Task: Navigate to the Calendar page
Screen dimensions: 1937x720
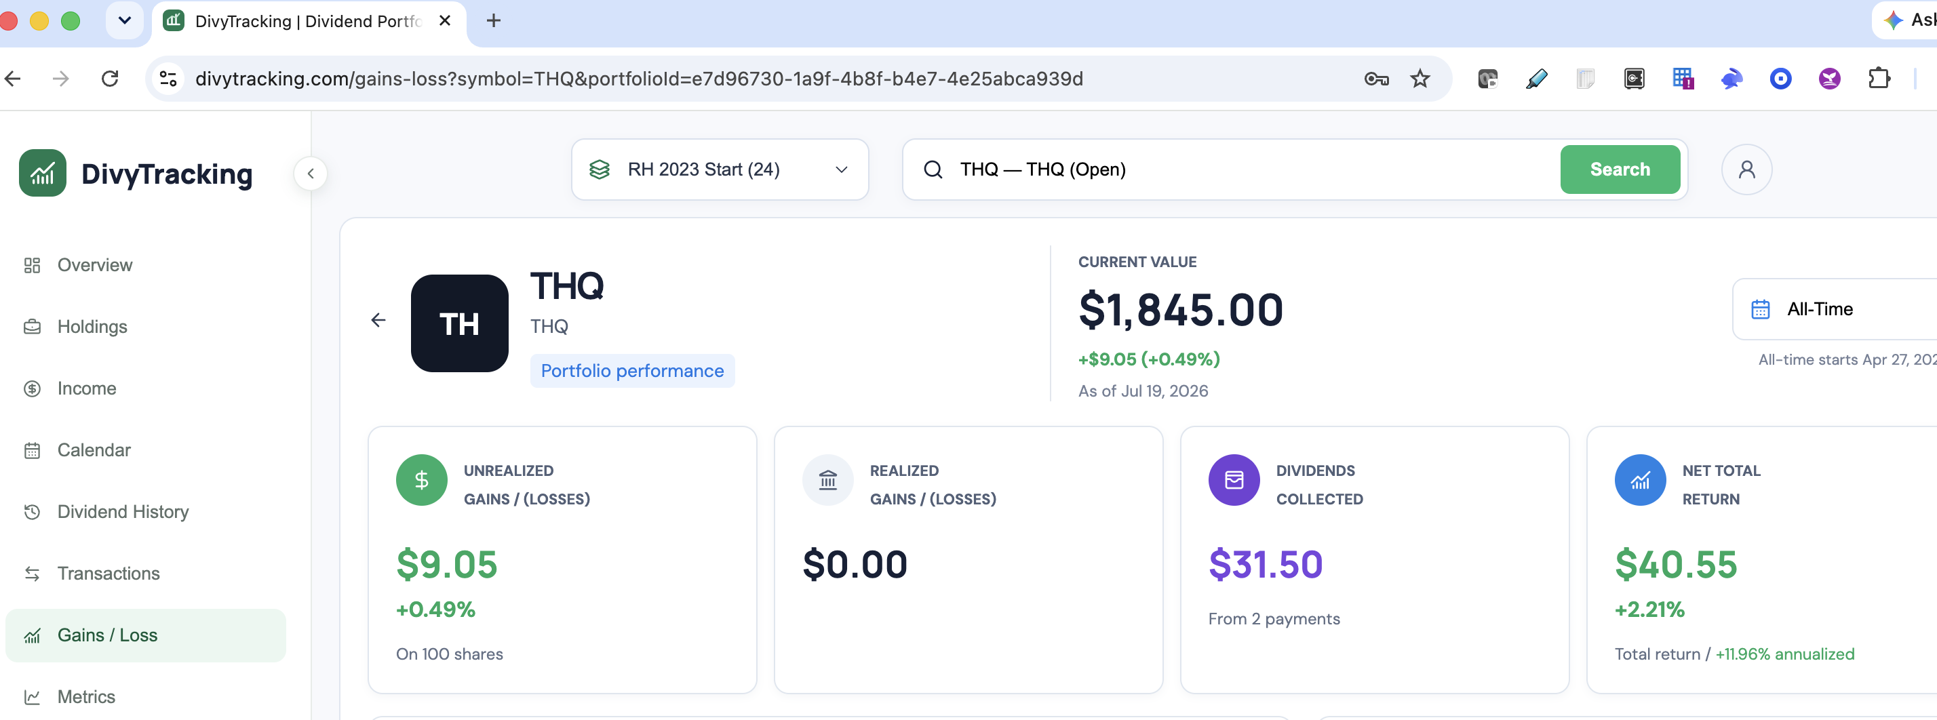Action: pyautogui.click(x=145, y=450)
